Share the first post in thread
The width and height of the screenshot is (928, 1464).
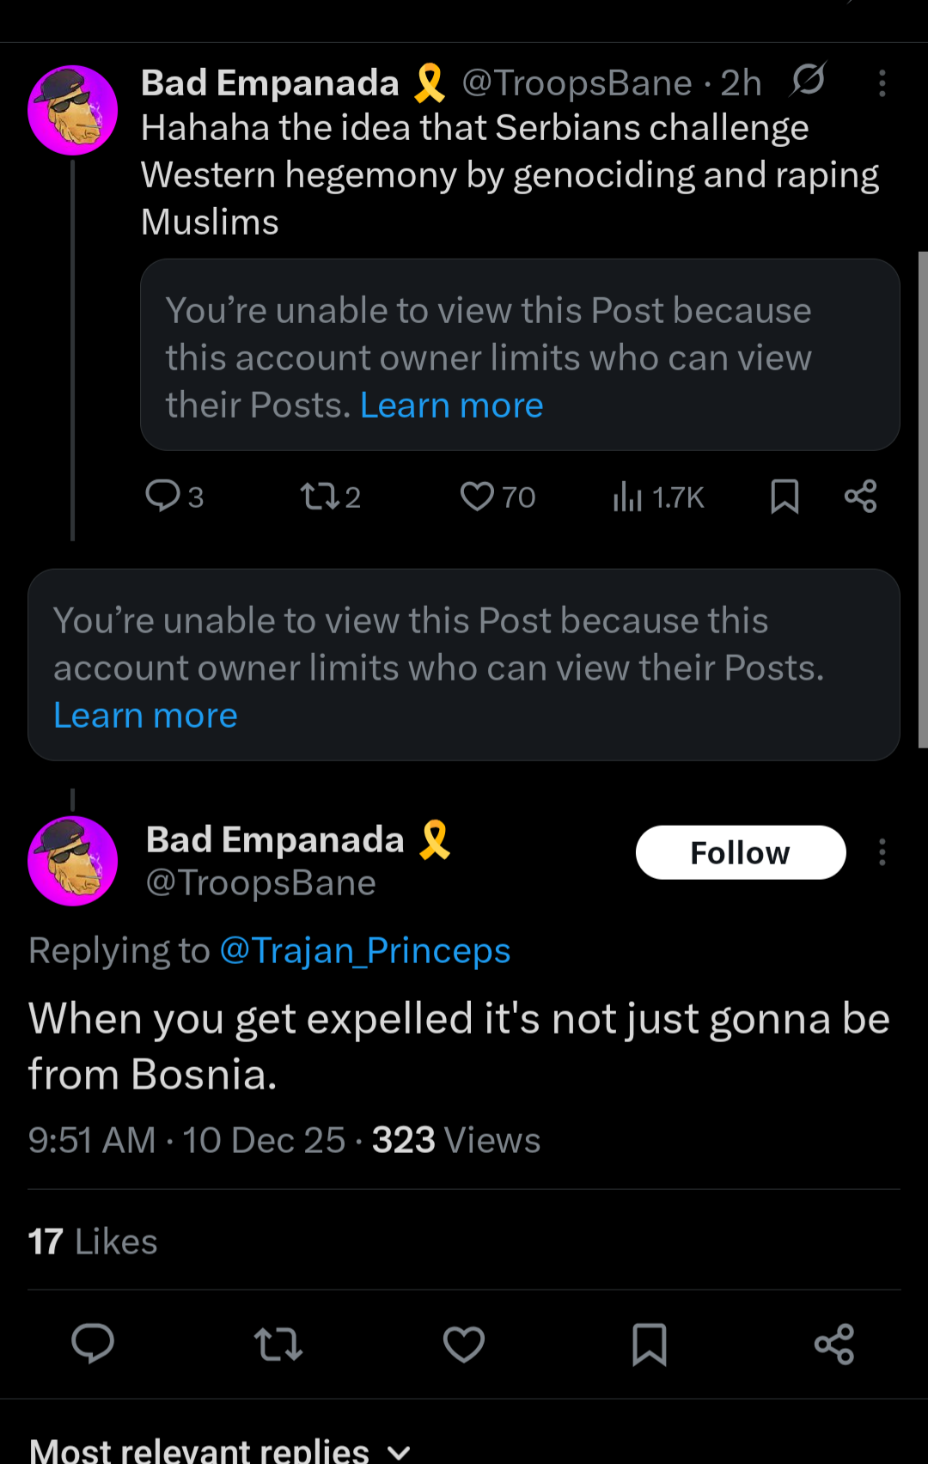(860, 496)
